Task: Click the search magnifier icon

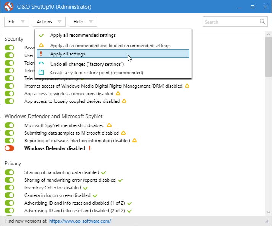Action: (x=262, y=22)
